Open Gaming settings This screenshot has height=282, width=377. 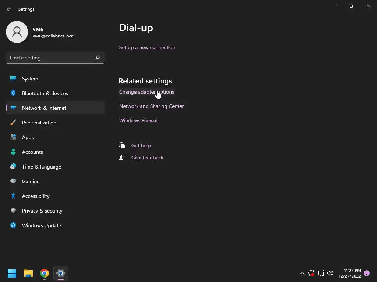point(55,181)
